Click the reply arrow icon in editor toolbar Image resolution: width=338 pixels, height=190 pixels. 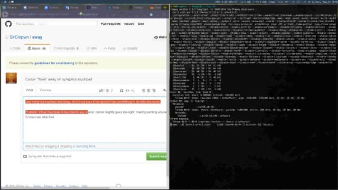pos(165,90)
